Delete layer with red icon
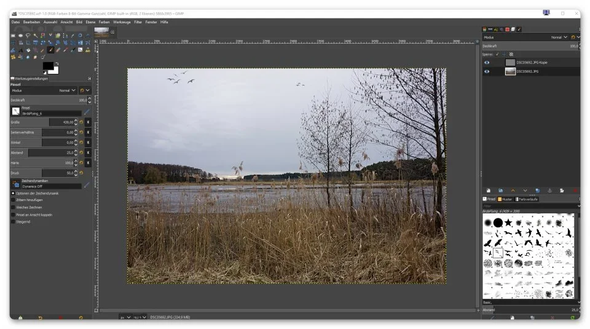 pos(575,191)
